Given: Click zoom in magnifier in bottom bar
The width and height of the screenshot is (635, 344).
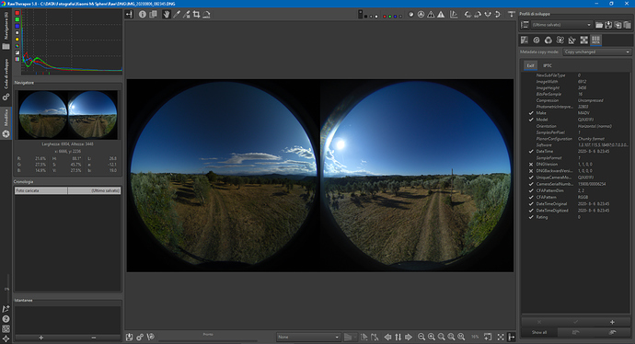Looking at the screenshot, I should [x=432, y=337].
